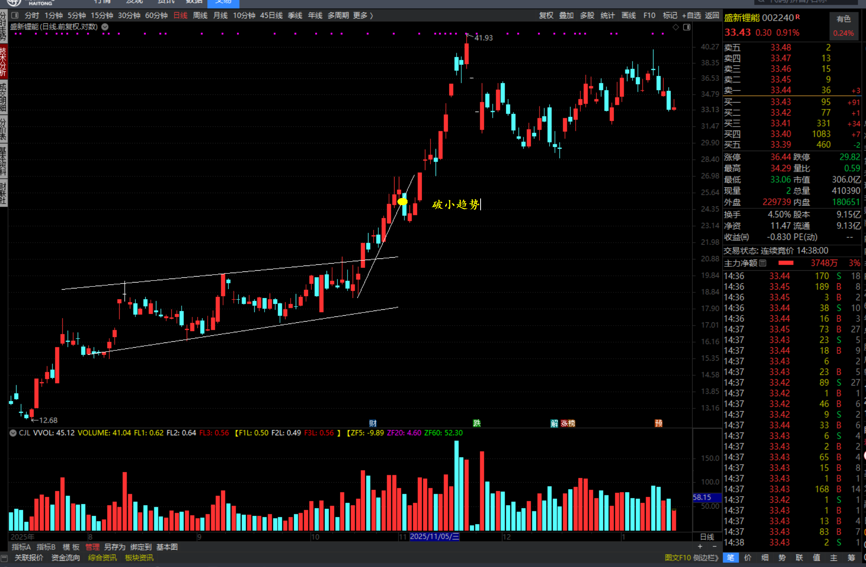866x567 pixels.
Task: Switch to 周线 weekly period
Action: [x=200, y=15]
